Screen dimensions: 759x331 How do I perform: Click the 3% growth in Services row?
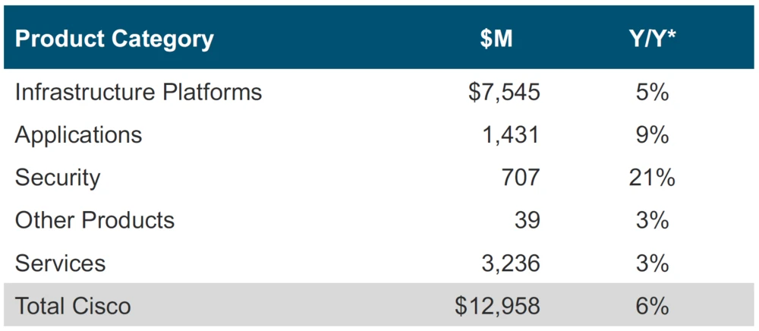pos(653,263)
